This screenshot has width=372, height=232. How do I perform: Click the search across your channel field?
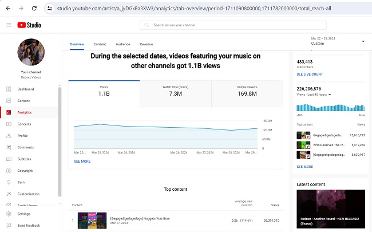(233, 25)
